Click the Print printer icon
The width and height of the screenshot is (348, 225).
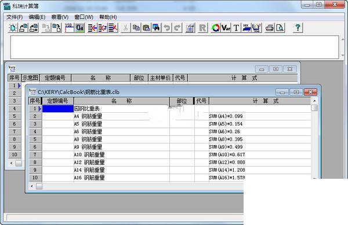pos(270,28)
